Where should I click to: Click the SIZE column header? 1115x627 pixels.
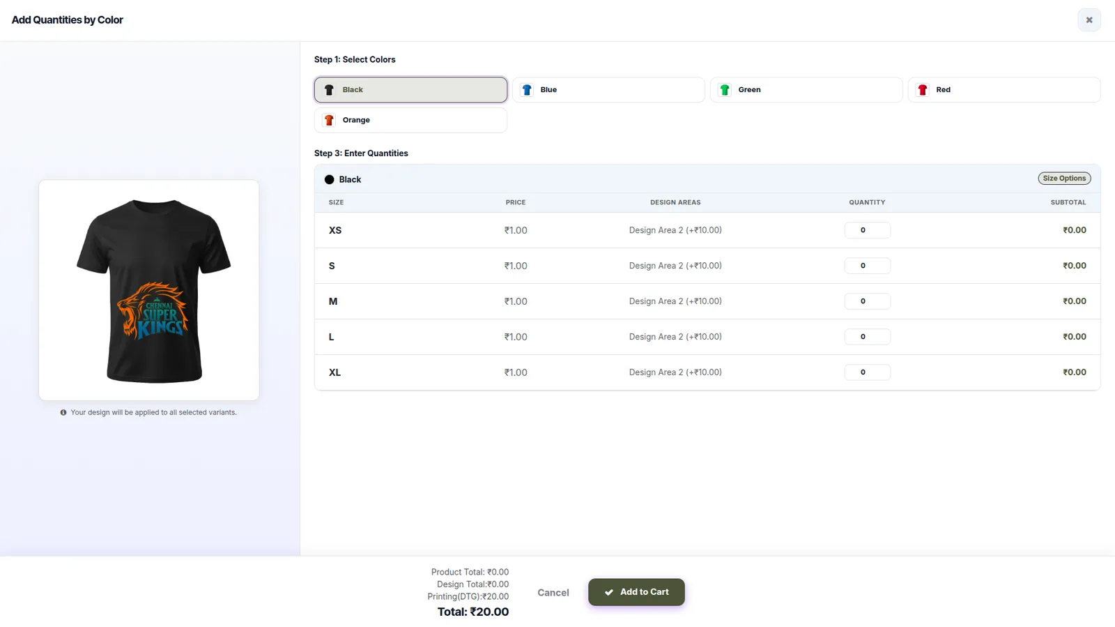tap(336, 202)
